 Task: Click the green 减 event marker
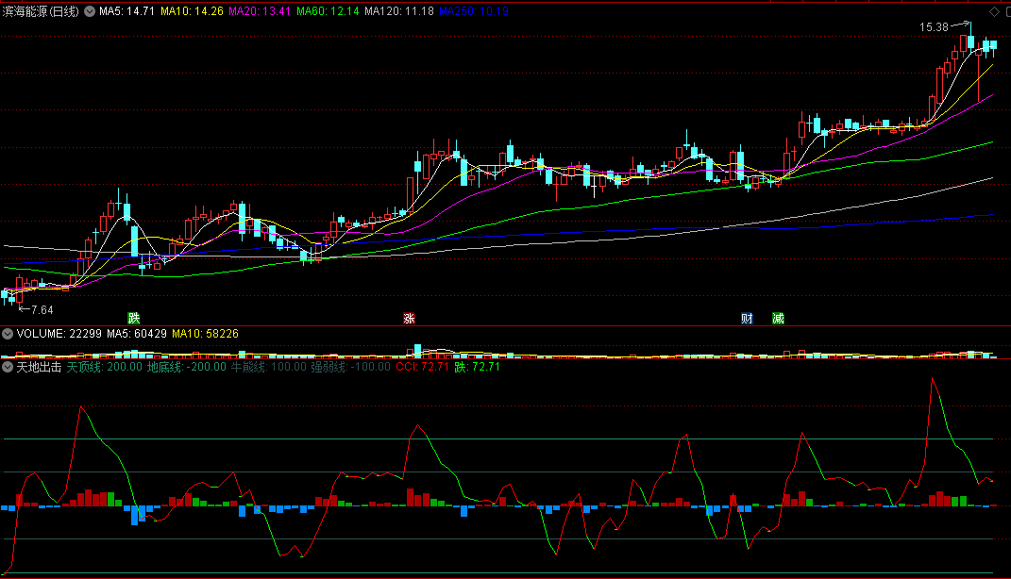click(x=778, y=318)
